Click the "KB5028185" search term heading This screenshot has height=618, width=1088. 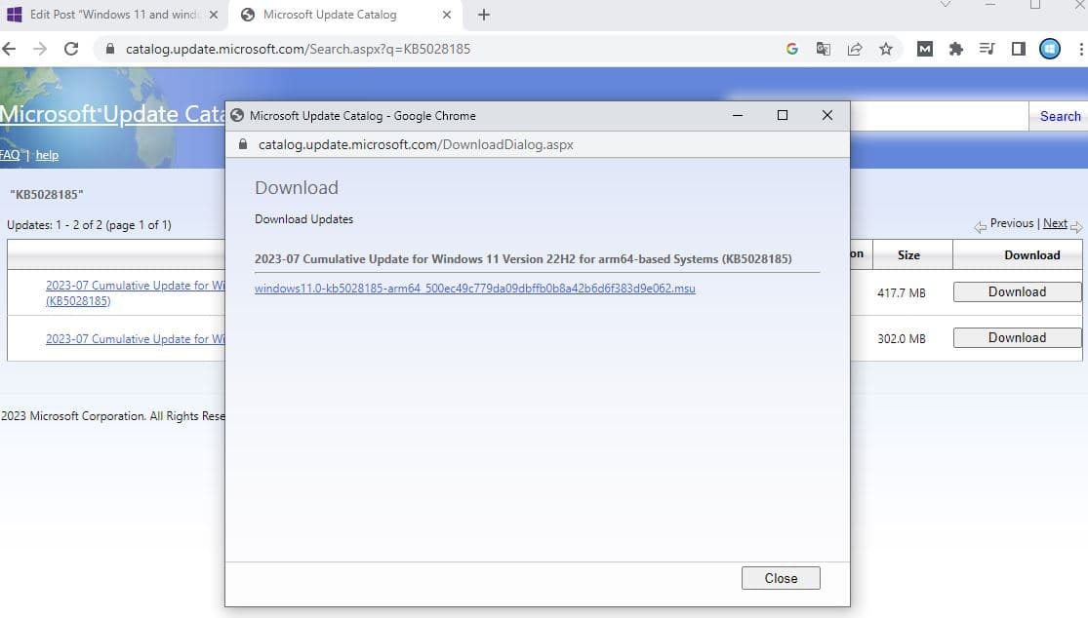(47, 195)
